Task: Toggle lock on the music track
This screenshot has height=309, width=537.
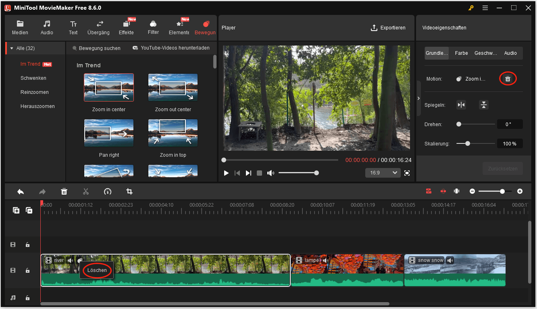Action: pyautogui.click(x=27, y=298)
